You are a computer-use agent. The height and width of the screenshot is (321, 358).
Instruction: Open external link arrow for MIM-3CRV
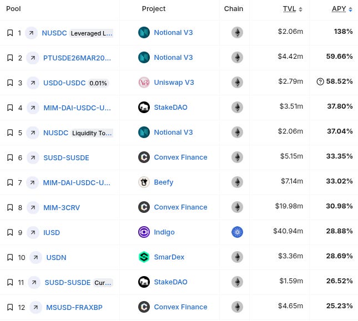click(x=33, y=207)
